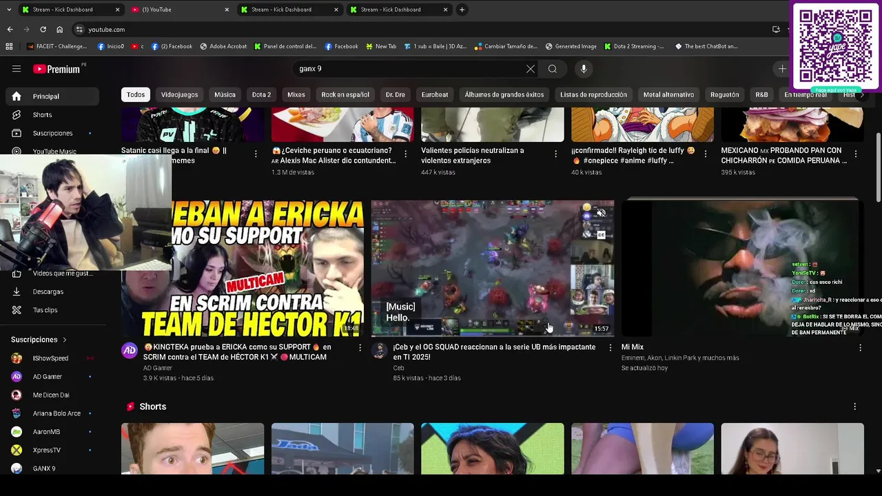Image resolution: width=882 pixels, height=496 pixels.
Task: Open the Adobe Acrobat bookmark
Action: click(x=223, y=46)
